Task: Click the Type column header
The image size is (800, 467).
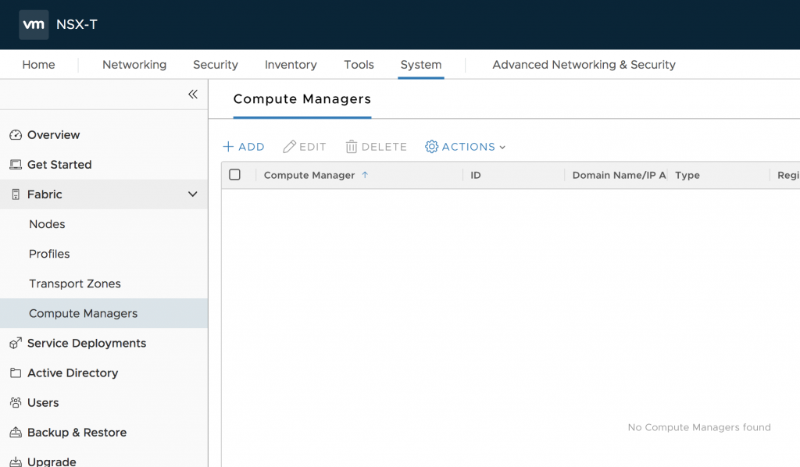Action: [687, 175]
